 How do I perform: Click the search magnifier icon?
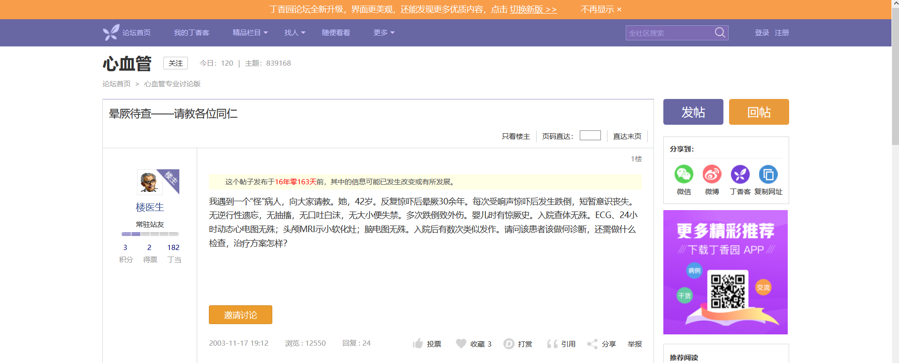coord(720,32)
